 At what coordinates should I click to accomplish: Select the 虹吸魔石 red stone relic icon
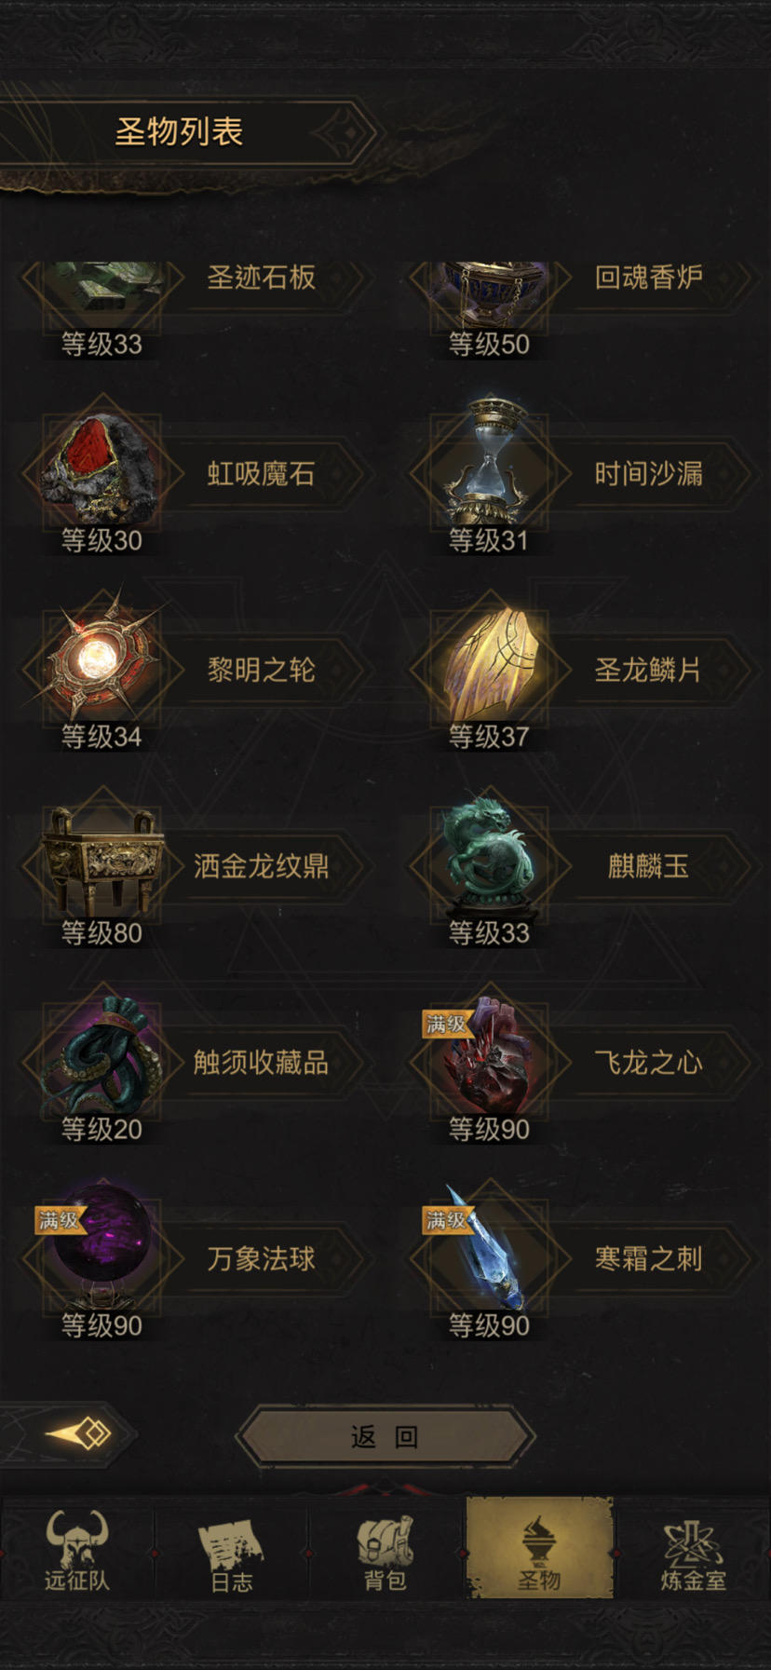[x=101, y=471]
